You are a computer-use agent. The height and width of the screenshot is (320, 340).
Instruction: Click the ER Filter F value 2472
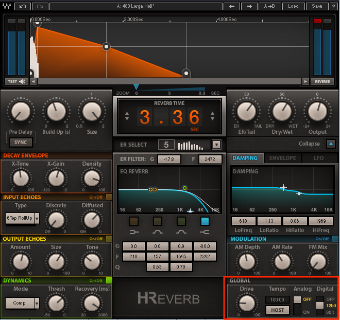point(210,159)
